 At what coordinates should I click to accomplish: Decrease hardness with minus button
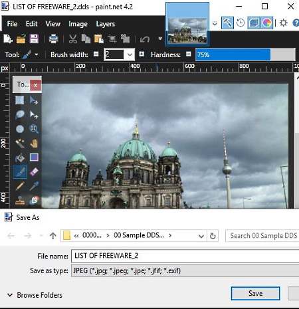(x=189, y=54)
